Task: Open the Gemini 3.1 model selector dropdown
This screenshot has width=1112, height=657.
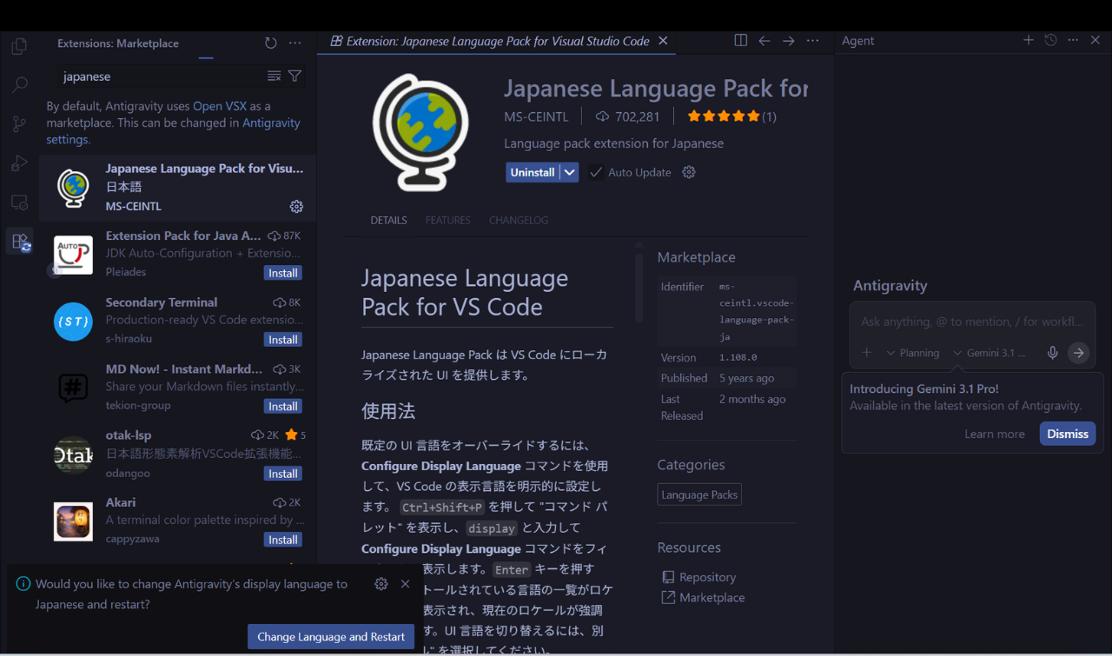Action: click(990, 353)
